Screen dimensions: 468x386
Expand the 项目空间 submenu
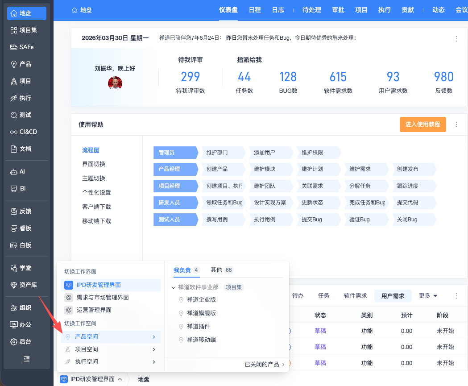point(111,349)
